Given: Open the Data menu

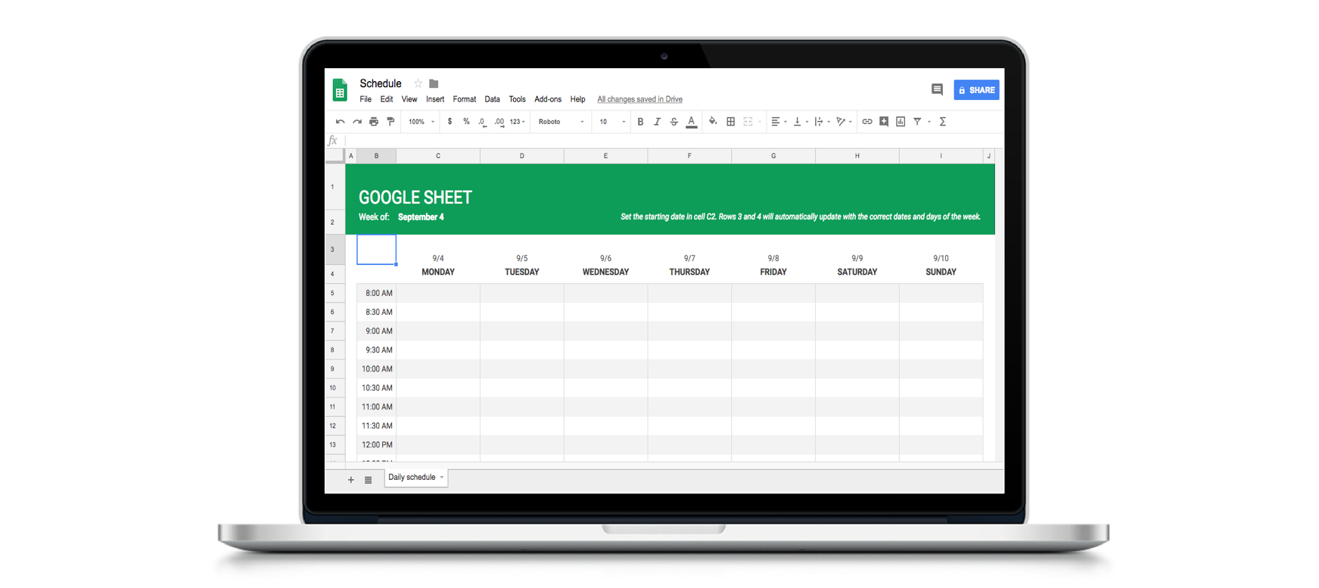Looking at the screenshot, I should point(493,99).
